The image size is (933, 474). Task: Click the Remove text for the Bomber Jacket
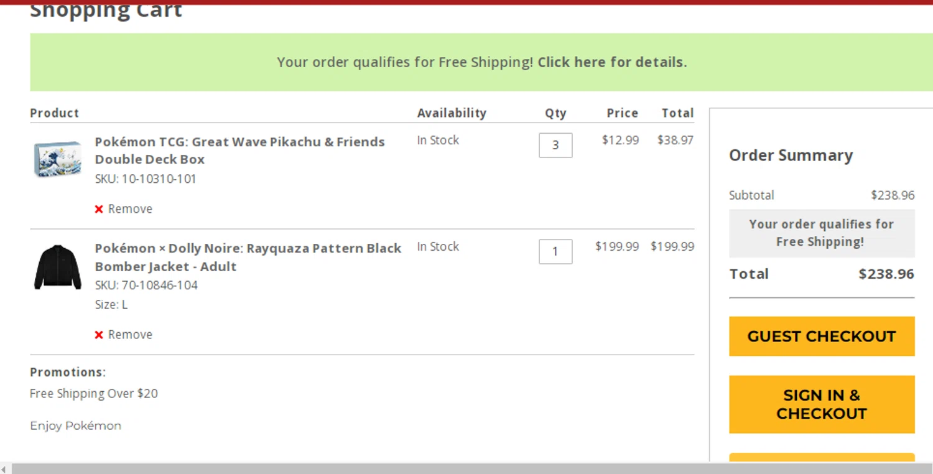click(130, 335)
